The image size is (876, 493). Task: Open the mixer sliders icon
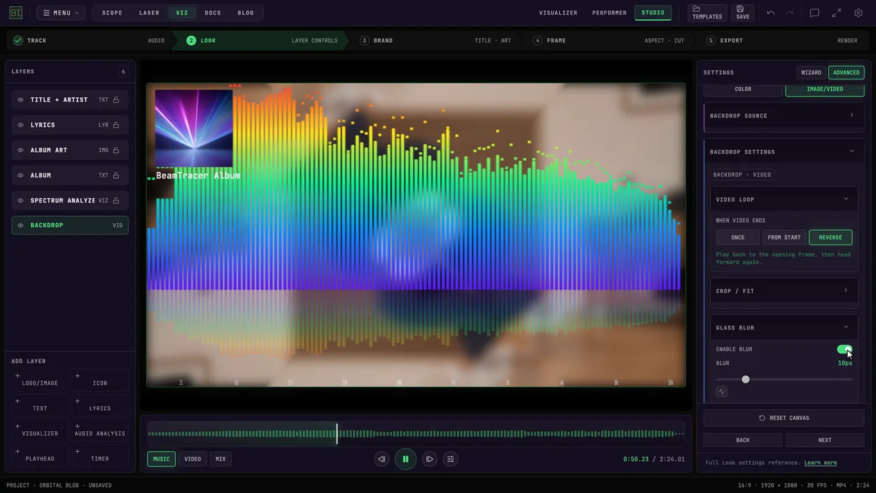pos(450,459)
